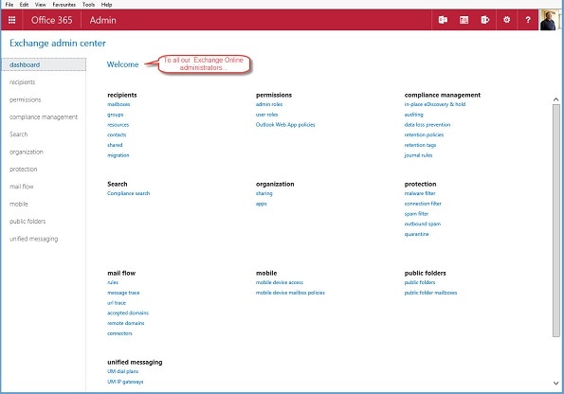Open the outbound spam link

(422, 224)
